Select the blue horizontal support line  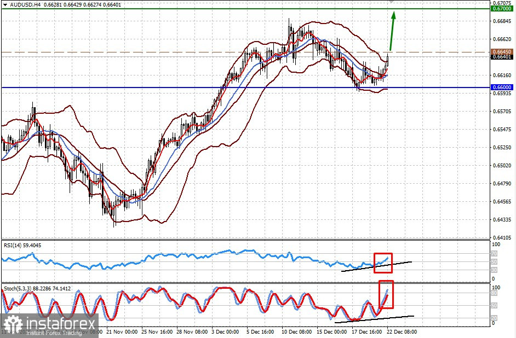[x=245, y=88]
